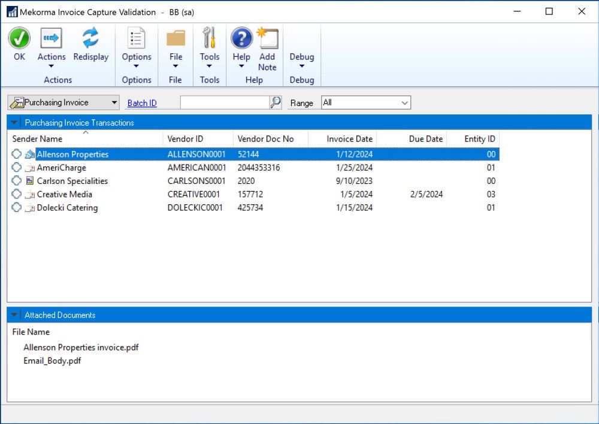
Task: Click the Batch ID link
Action: (142, 103)
